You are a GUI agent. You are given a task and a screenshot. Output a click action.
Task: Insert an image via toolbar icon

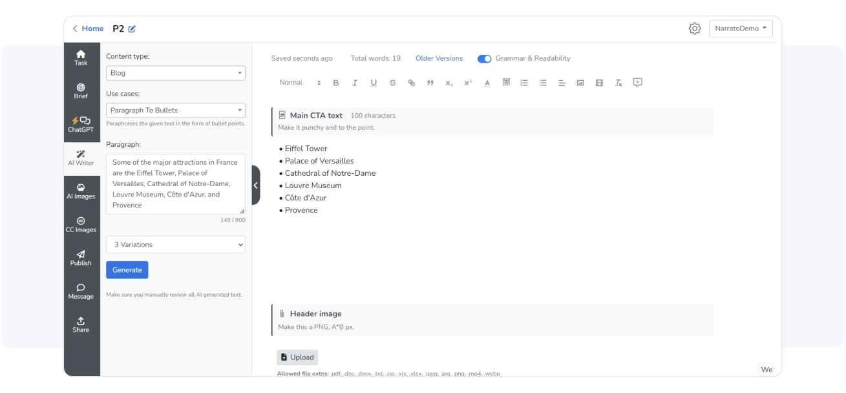[x=580, y=83]
